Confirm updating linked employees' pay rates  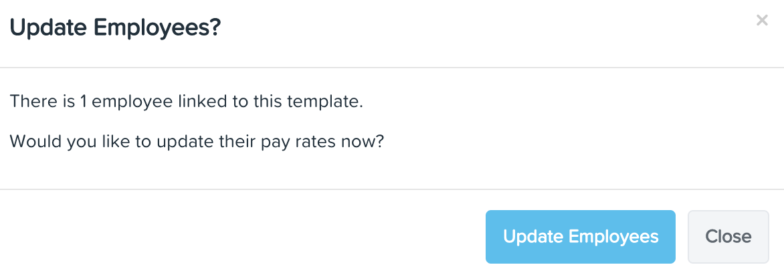click(x=580, y=236)
